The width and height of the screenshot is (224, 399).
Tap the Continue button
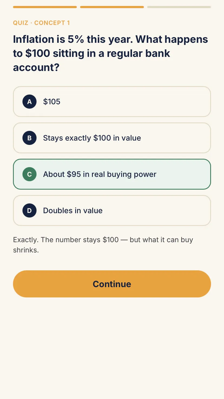pos(112,284)
